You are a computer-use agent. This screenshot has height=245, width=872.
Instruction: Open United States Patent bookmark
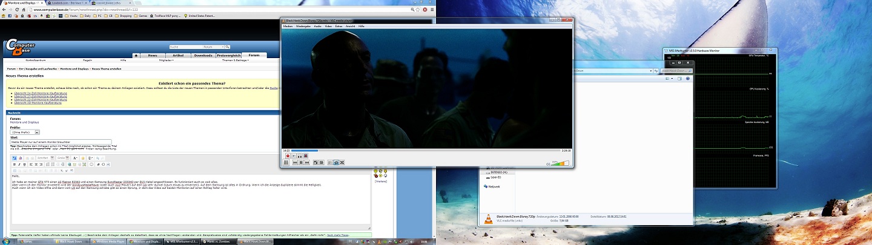(x=200, y=16)
